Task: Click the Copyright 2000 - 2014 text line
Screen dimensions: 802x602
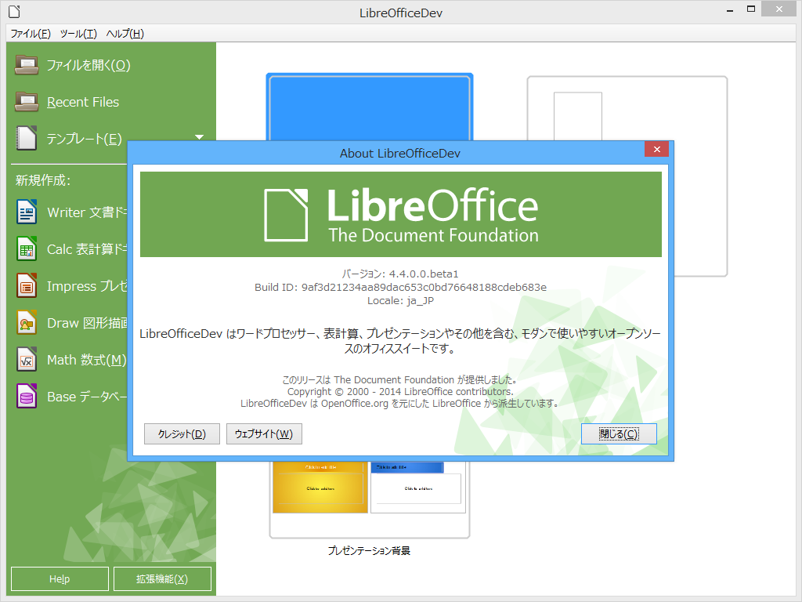Action: (400, 392)
